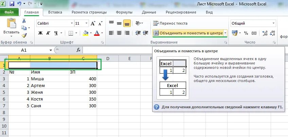Click the Increase Indent icon
288x137 pixels.
[x=145, y=33]
